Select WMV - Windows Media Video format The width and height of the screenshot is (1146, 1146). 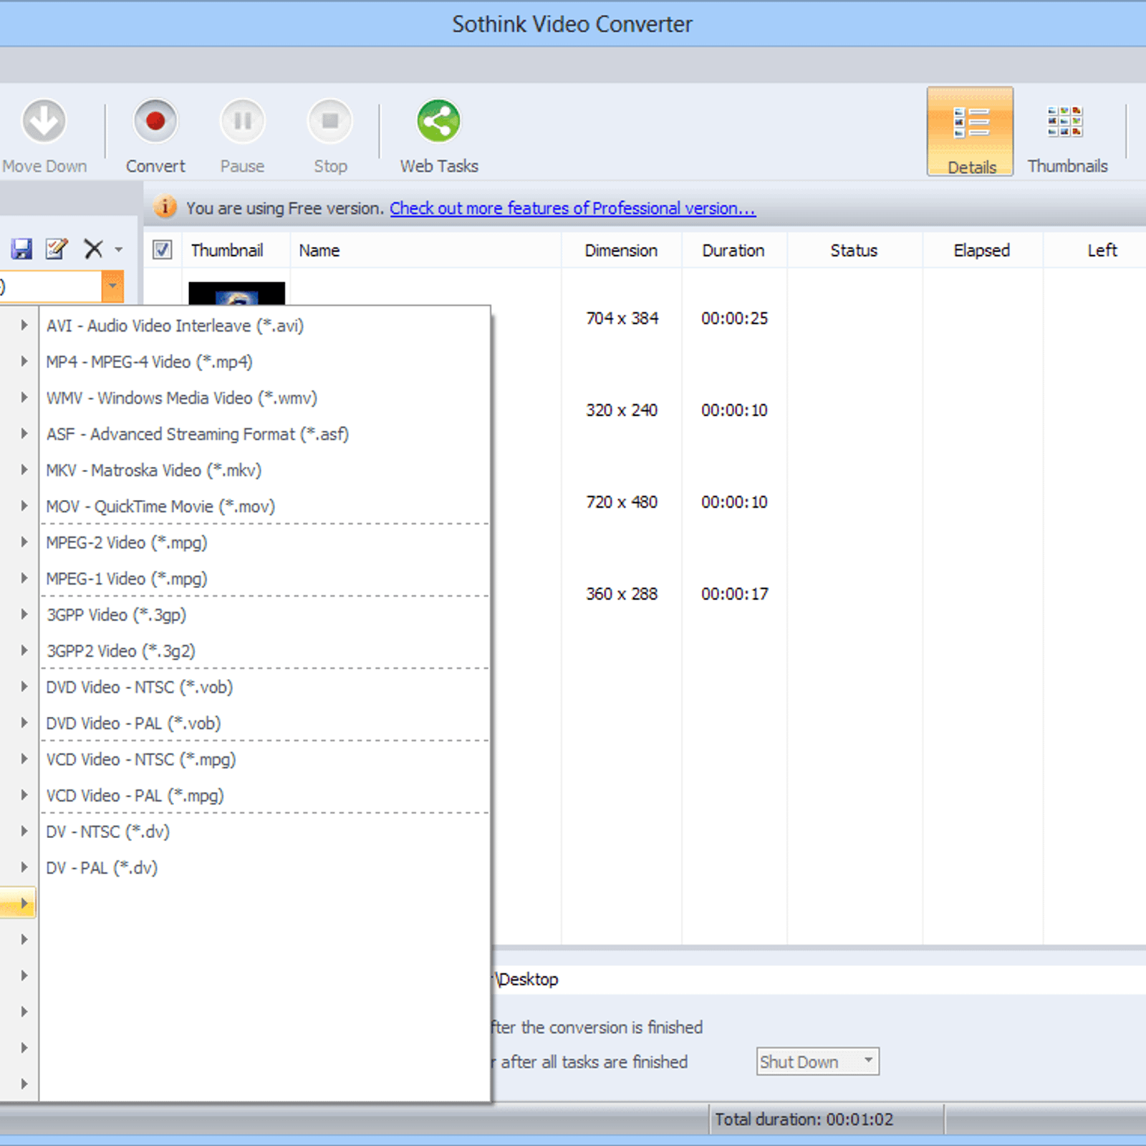265,398
